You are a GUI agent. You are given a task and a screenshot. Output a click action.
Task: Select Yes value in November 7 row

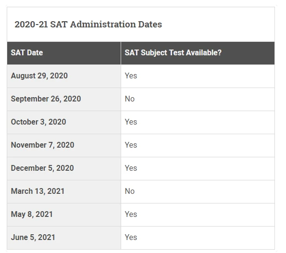click(131, 145)
